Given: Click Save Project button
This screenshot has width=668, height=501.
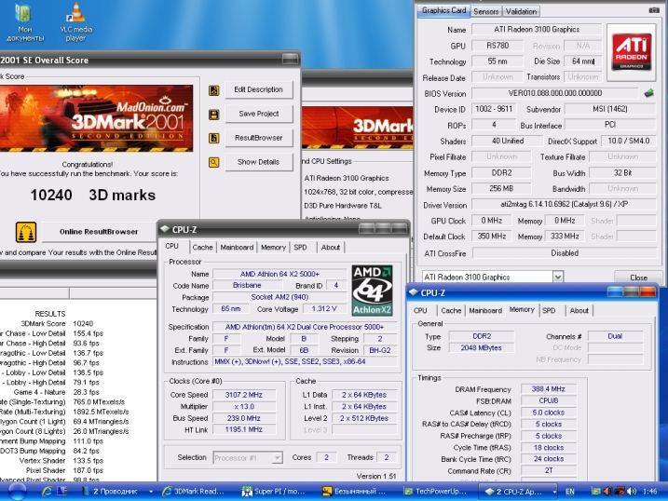Looking at the screenshot, I should (x=259, y=114).
